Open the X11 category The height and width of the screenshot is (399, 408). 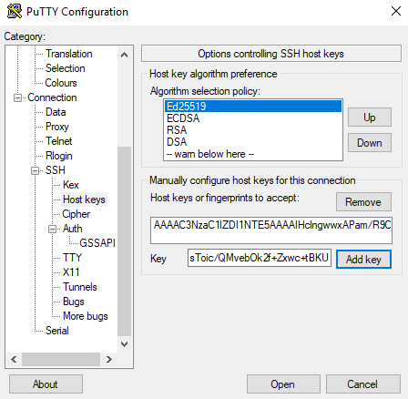click(x=71, y=272)
